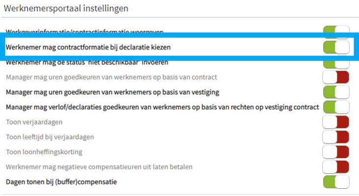Enable the Toon loonheffingskorting toggle
Screen dimensions: 359x196
click(335, 152)
